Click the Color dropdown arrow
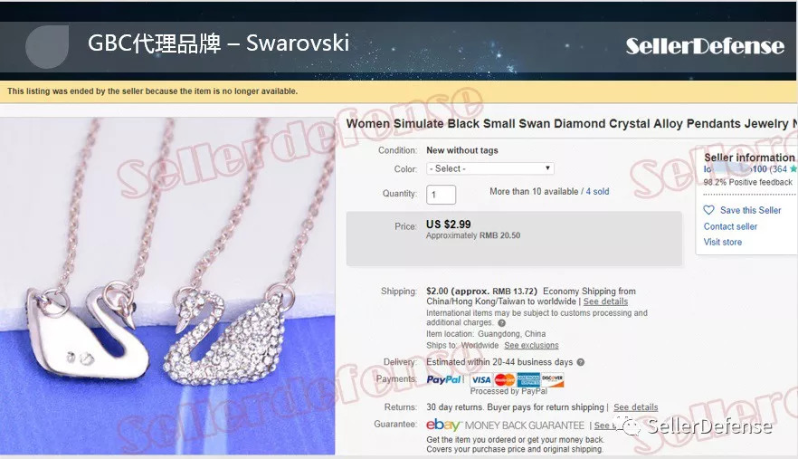 [x=547, y=168]
